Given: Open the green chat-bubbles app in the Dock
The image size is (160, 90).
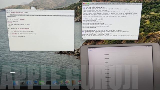Looking at the screenshot, I should coord(42,83).
